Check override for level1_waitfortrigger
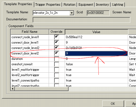Screen dimensions: 136x107 (57, 70)
